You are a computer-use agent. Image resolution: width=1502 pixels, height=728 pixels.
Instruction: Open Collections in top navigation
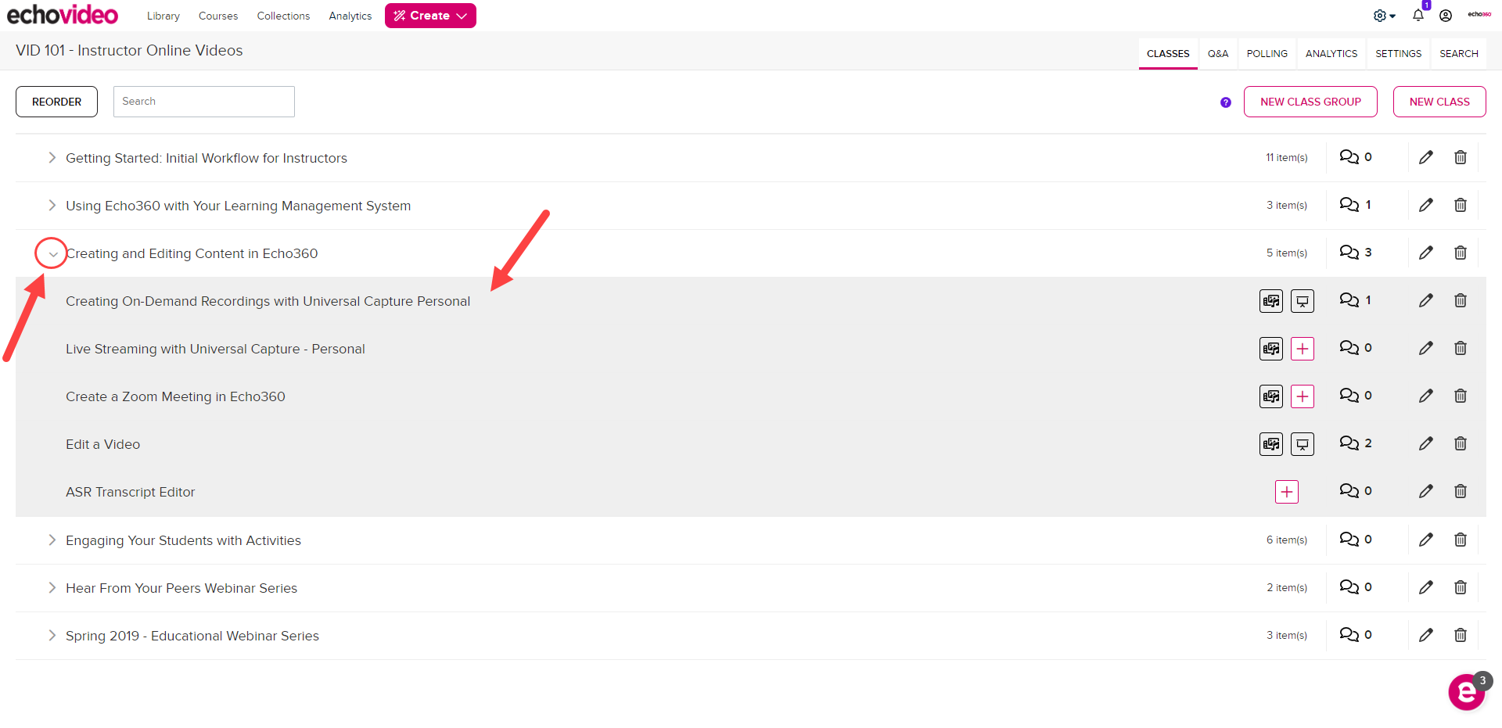click(283, 16)
